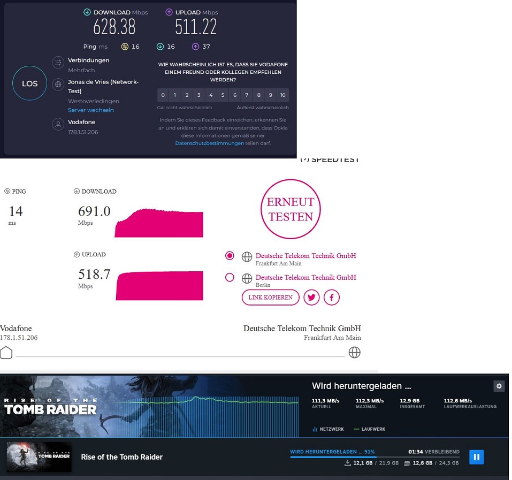This screenshot has height=480, width=512.
Task: Click the Telekom DOWNLOAD arrow icon
Action: pyautogui.click(x=77, y=191)
